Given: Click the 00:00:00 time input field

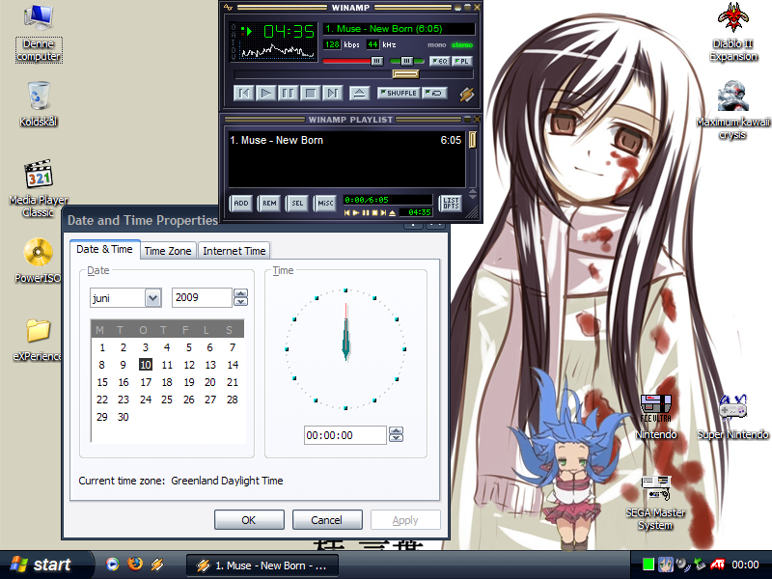Looking at the screenshot, I should 345,435.
